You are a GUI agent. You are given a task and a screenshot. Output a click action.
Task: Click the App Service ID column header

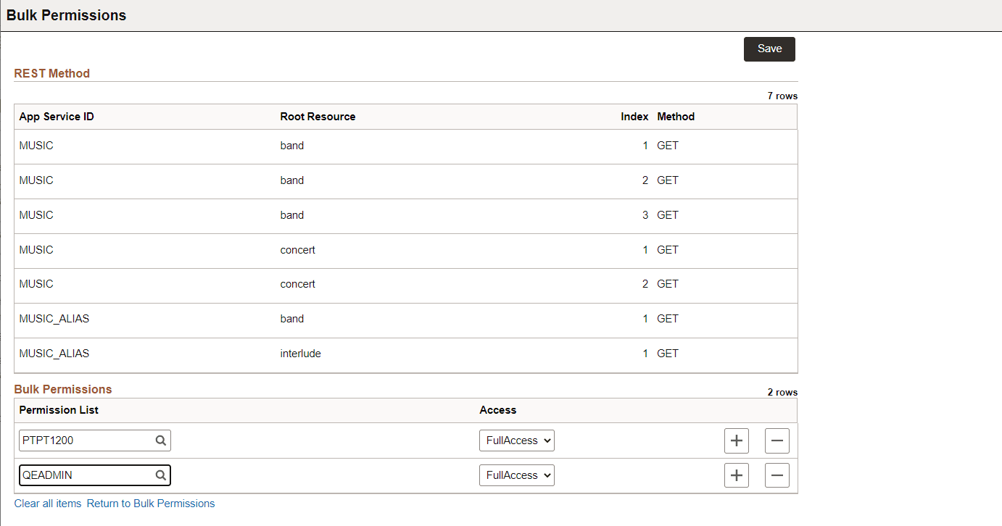pyautogui.click(x=56, y=116)
